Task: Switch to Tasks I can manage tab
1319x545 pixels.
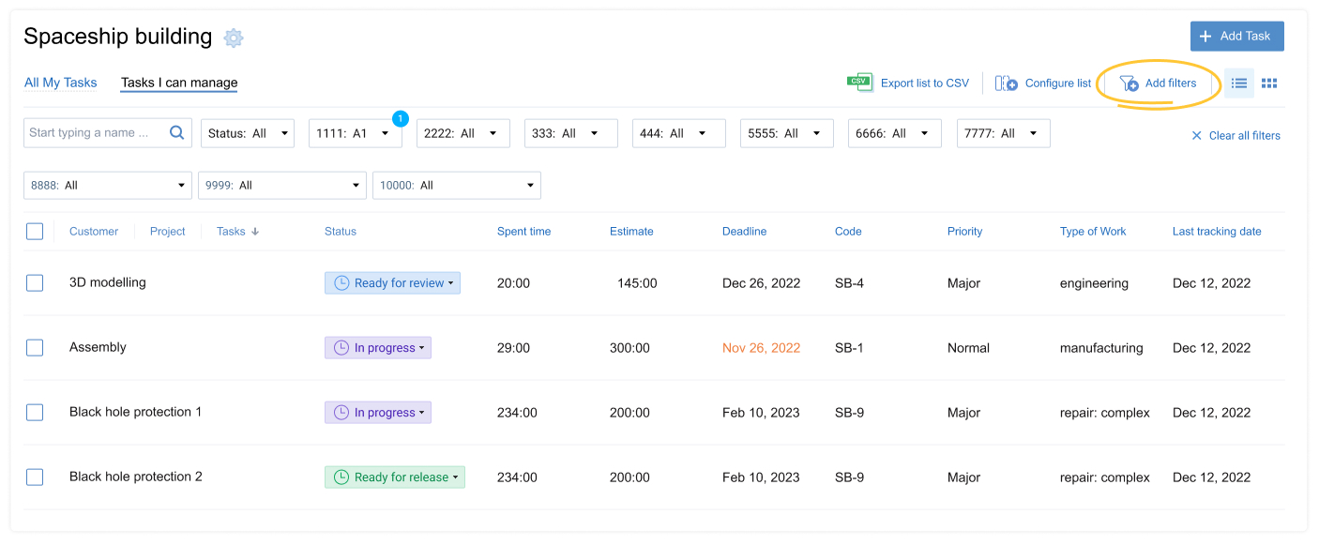Action: (179, 83)
